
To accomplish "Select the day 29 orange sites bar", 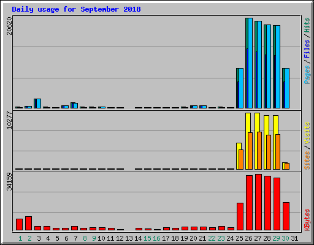I will coord(278,152).
